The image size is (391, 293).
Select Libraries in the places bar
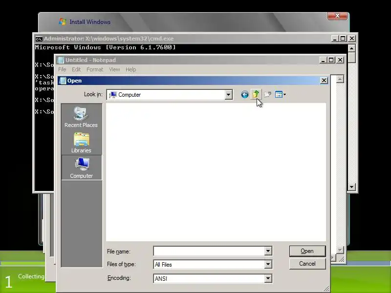click(81, 143)
